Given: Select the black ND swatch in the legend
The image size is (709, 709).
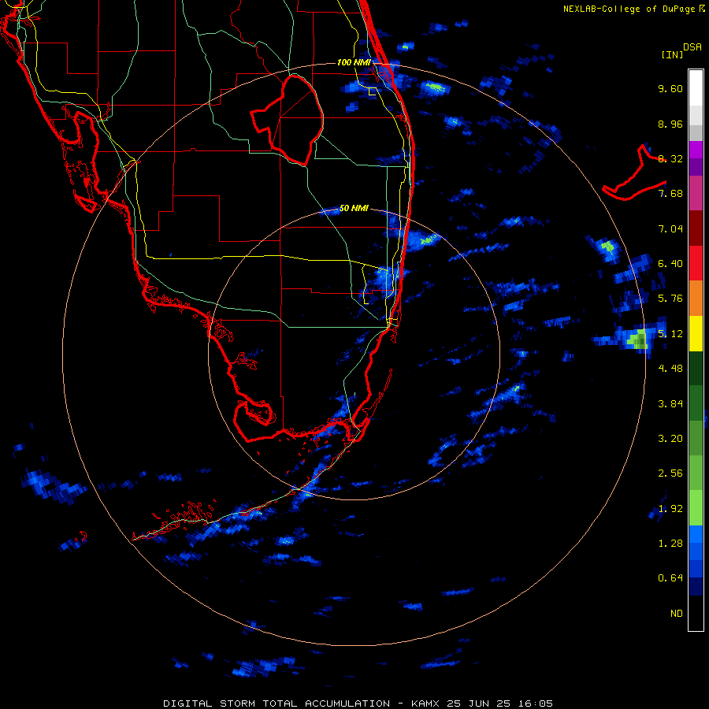Looking at the screenshot, I should (x=696, y=613).
